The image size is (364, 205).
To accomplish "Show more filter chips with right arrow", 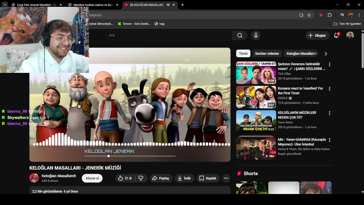I will (x=326, y=54).
